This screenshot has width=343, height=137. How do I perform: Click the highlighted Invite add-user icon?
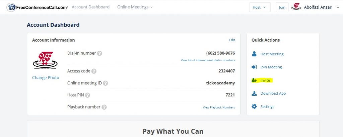coord(254,80)
